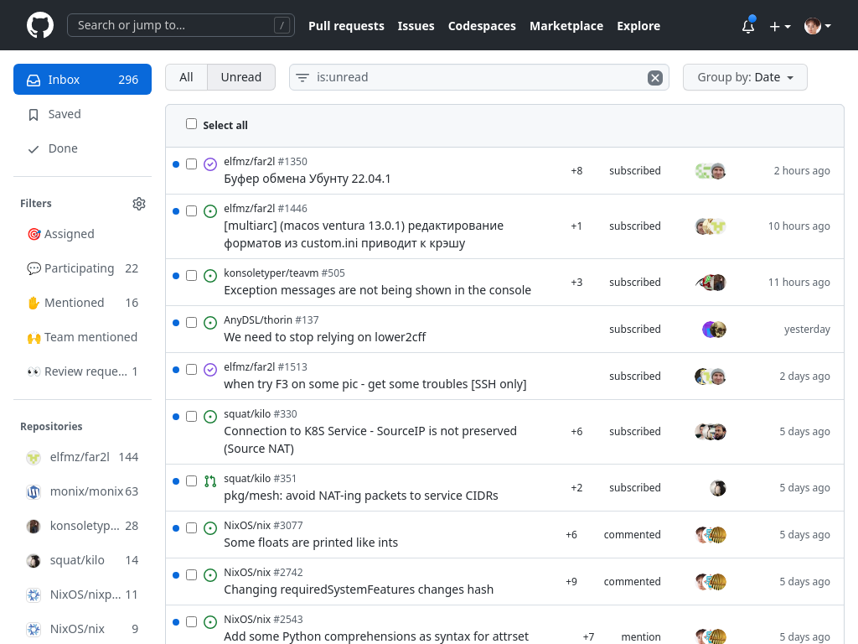Check the box for kilo #351 notification
The height and width of the screenshot is (644, 858).
(191, 480)
